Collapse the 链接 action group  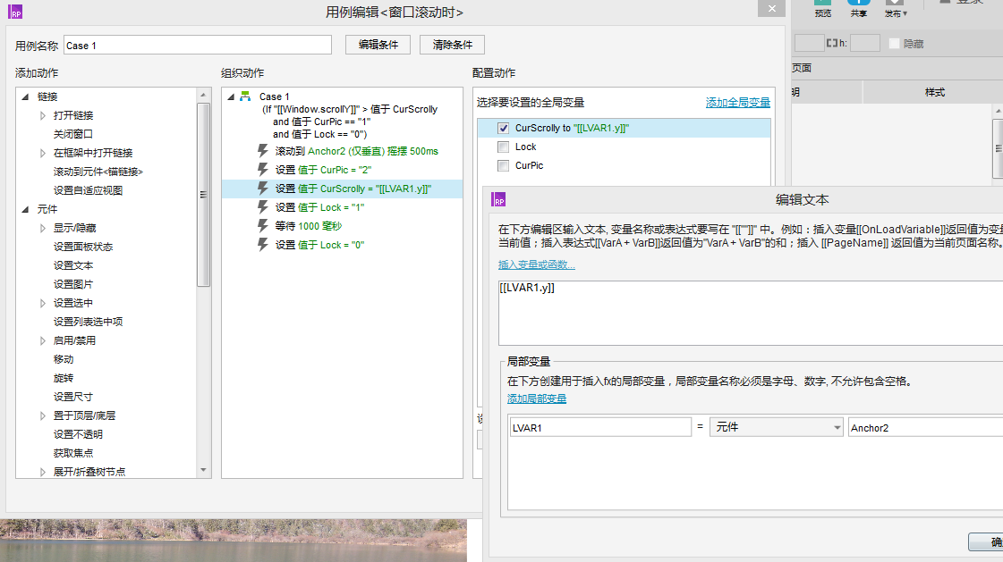pyautogui.click(x=25, y=96)
